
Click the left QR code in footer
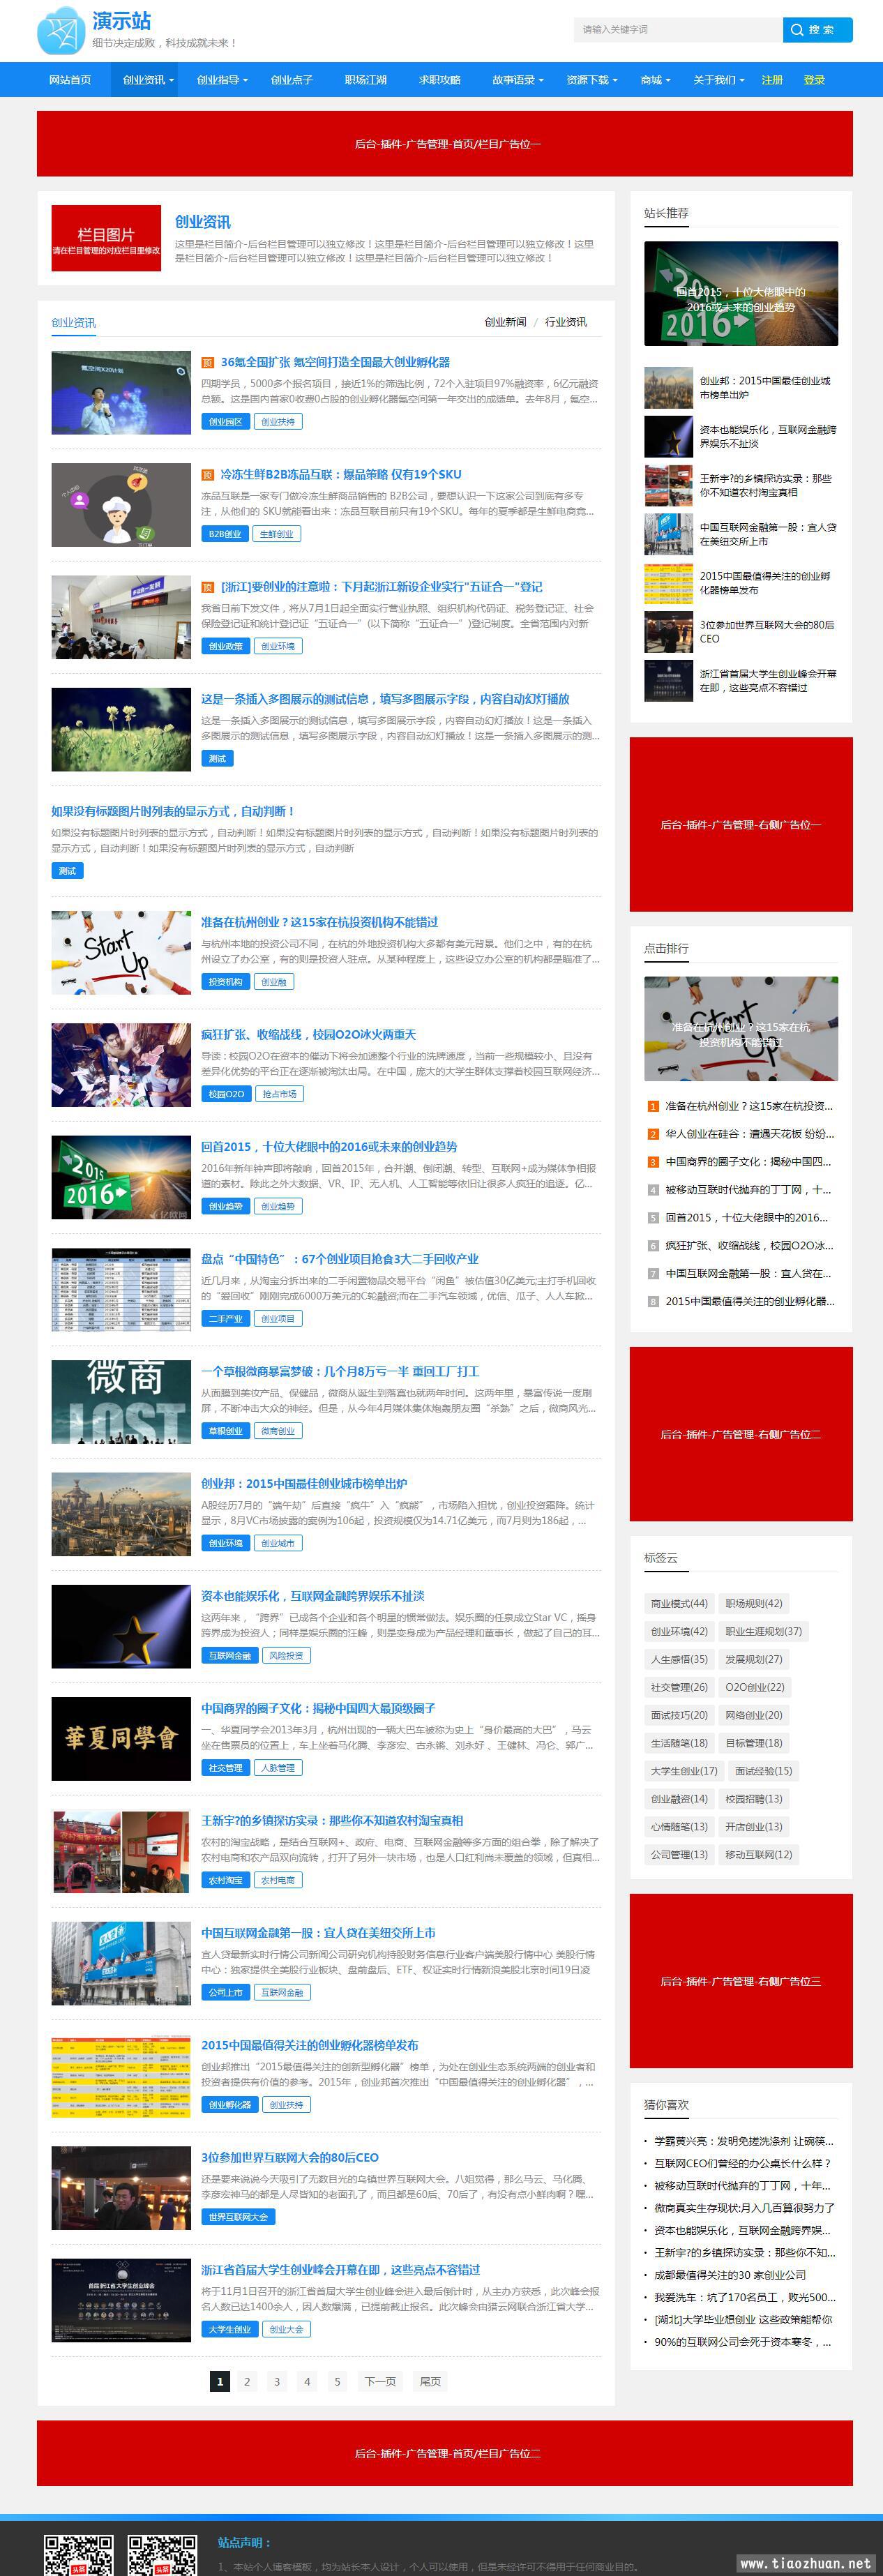coord(78,2553)
